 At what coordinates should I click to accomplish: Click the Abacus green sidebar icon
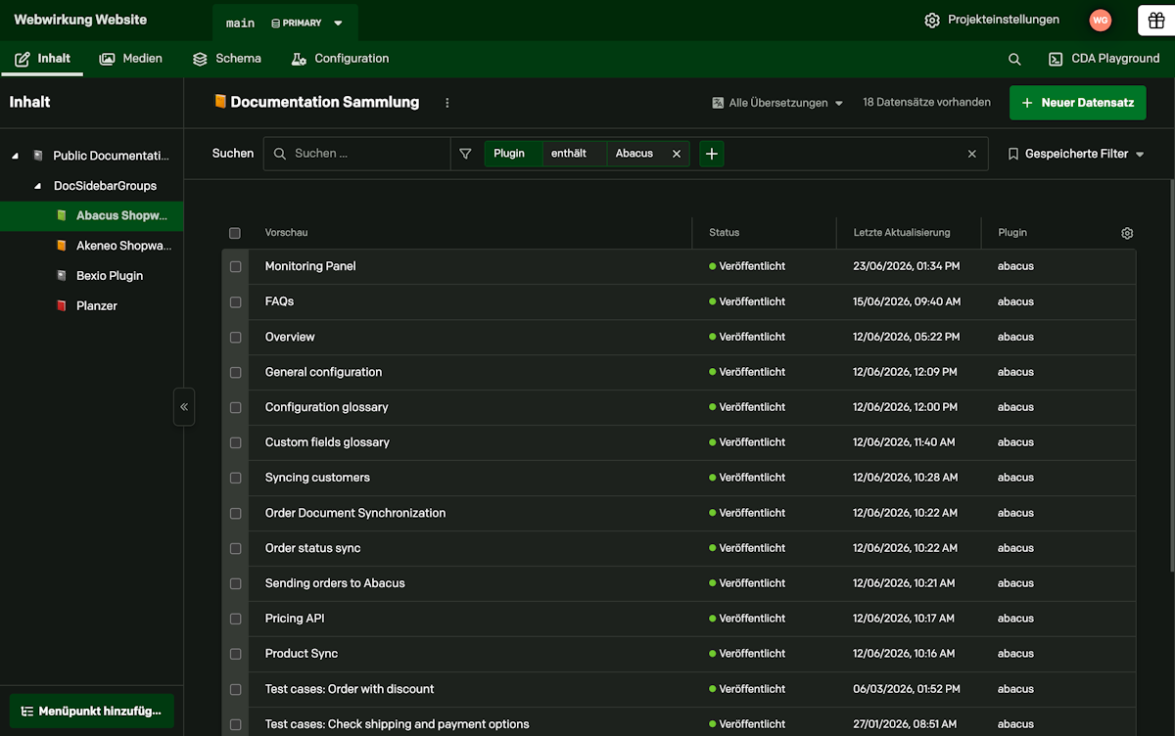click(63, 215)
